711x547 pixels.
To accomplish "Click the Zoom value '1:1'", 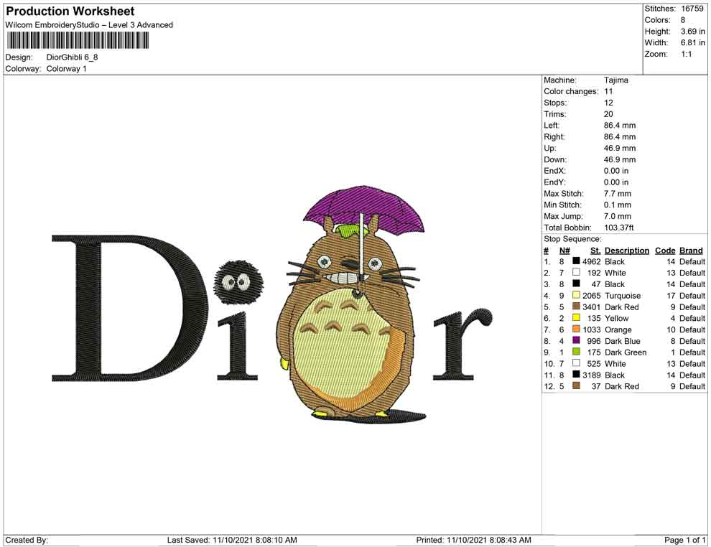I will pos(687,54).
